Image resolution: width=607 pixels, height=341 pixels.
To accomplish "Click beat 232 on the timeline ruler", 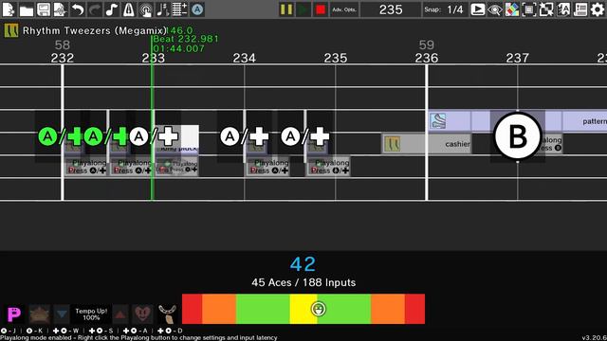I will (63, 58).
